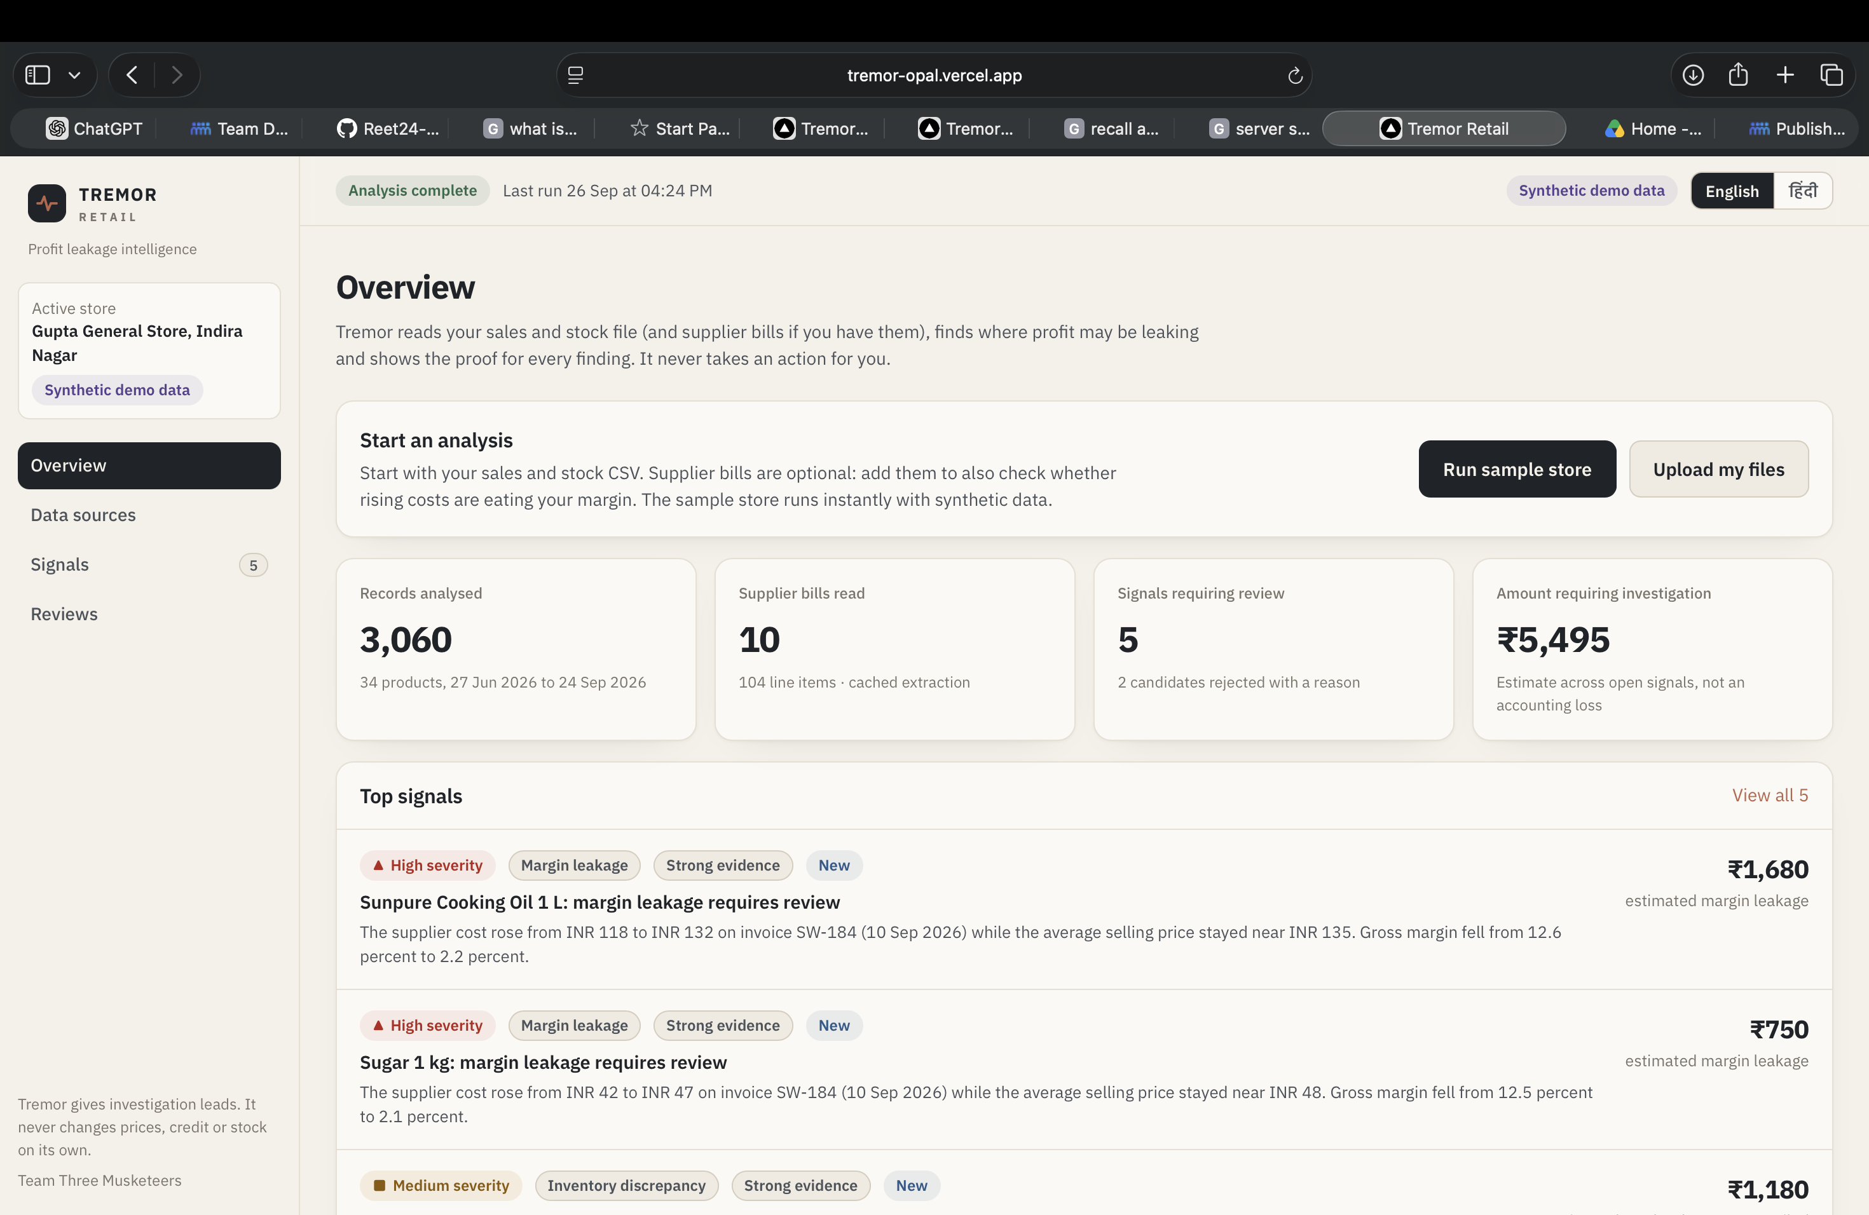Open the page reader icon in address bar
Image resolution: width=1869 pixels, height=1215 pixels.
click(x=575, y=76)
